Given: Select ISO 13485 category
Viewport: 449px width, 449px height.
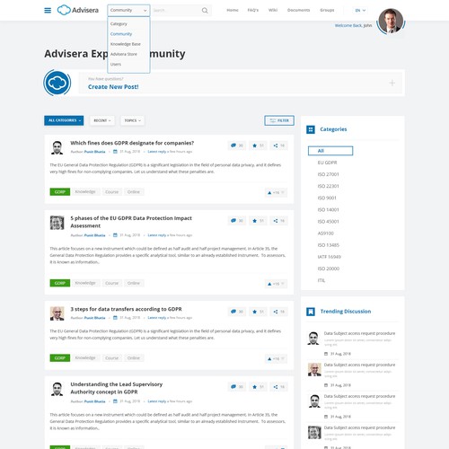Looking at the screenshot, I should tap(329, 245).
